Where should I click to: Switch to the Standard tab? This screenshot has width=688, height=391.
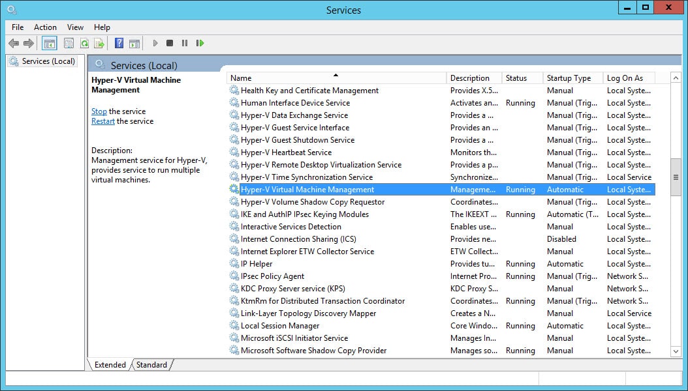(x=151, y=365)
